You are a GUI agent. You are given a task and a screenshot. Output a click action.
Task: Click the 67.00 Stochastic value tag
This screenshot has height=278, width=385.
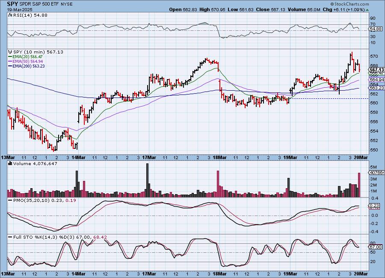pyautogui.click(x=376, y=247)
